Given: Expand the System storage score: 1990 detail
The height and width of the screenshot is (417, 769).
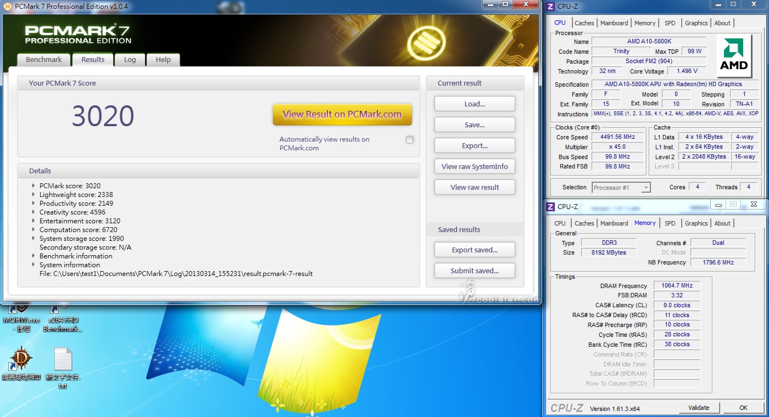Looking at the screenshot, I should pos(34,239).
